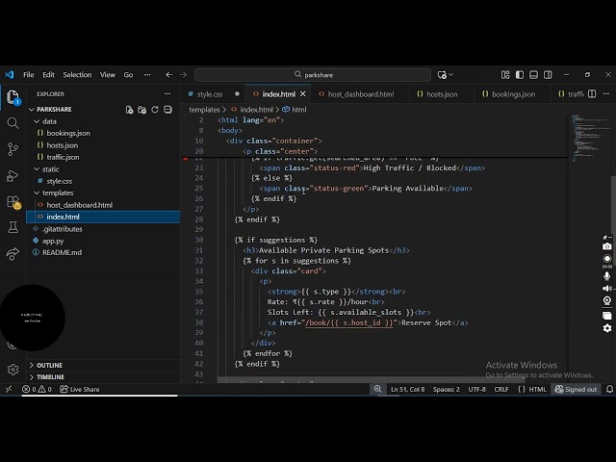
Task: Toggle the breakpoint at line 22 gutter
Action: [186, 158]
